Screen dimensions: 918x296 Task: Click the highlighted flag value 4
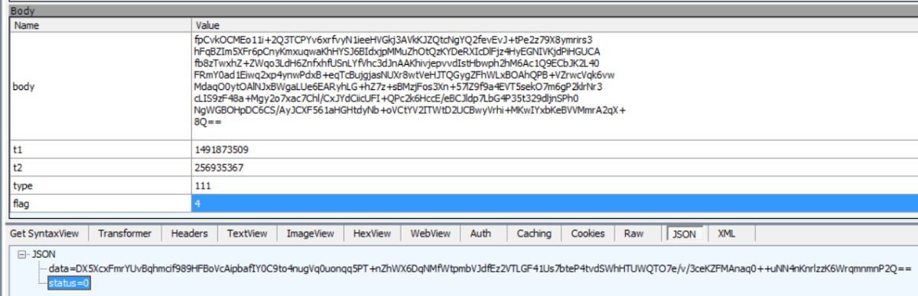[554, 204]
